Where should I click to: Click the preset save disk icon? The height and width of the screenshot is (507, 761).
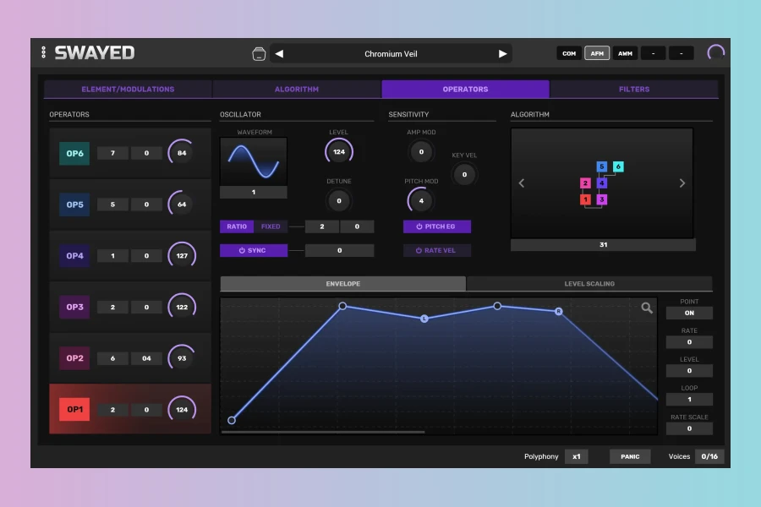259,54
